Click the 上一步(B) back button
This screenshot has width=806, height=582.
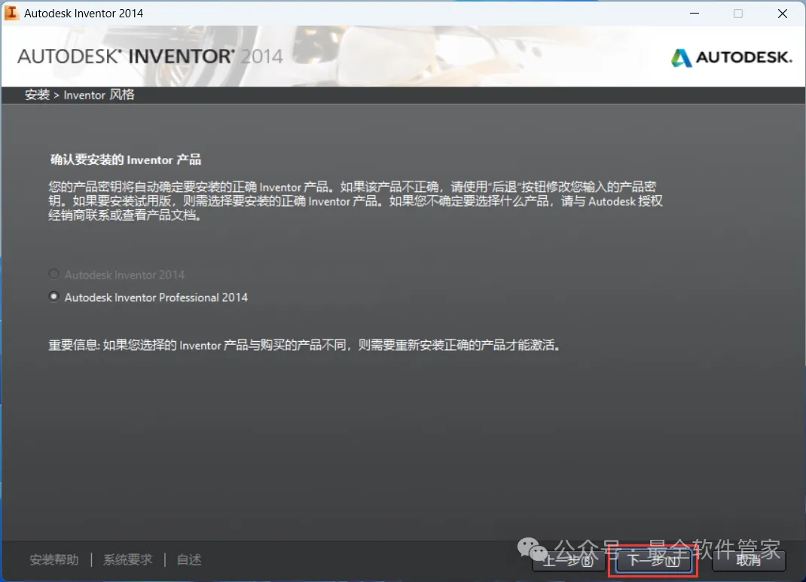tap(569, 560)
